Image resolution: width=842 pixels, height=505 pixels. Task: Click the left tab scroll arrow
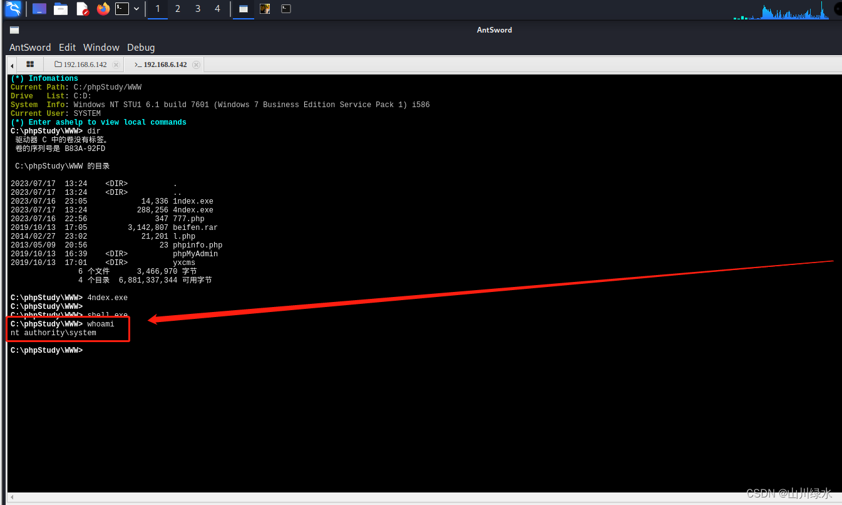(x=12, y=65)
